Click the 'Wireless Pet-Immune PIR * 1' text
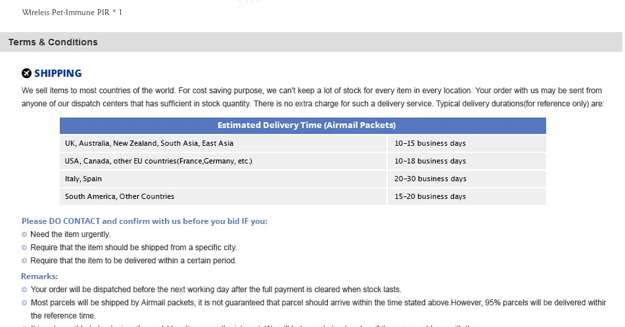The image size is (625, 327). (72, 12)
